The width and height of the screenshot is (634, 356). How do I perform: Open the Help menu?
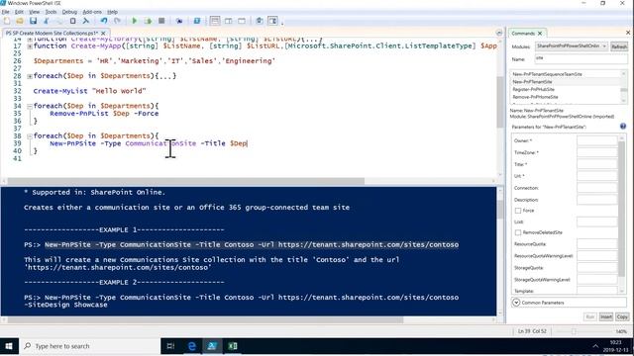pyautogui.click(x=112, y=12)
